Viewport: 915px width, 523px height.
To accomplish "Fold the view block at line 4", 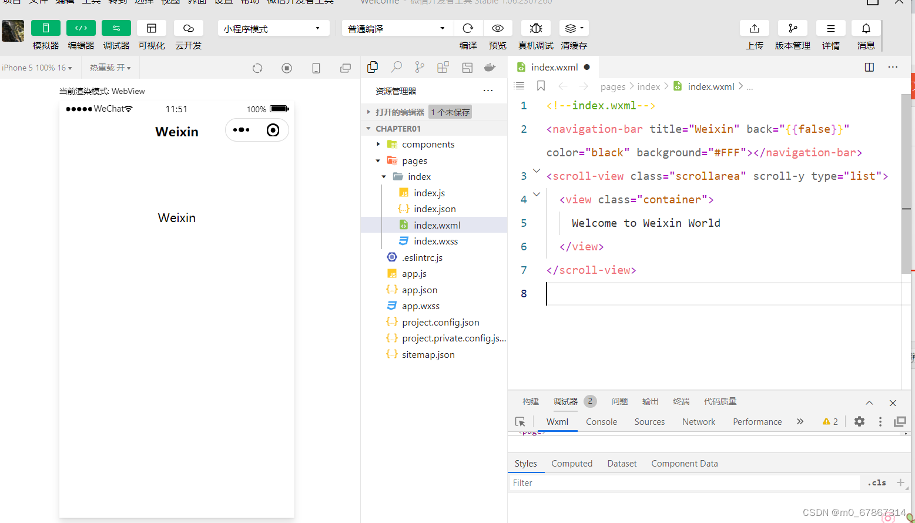I will pyautogui.click(x=536, y=195).
